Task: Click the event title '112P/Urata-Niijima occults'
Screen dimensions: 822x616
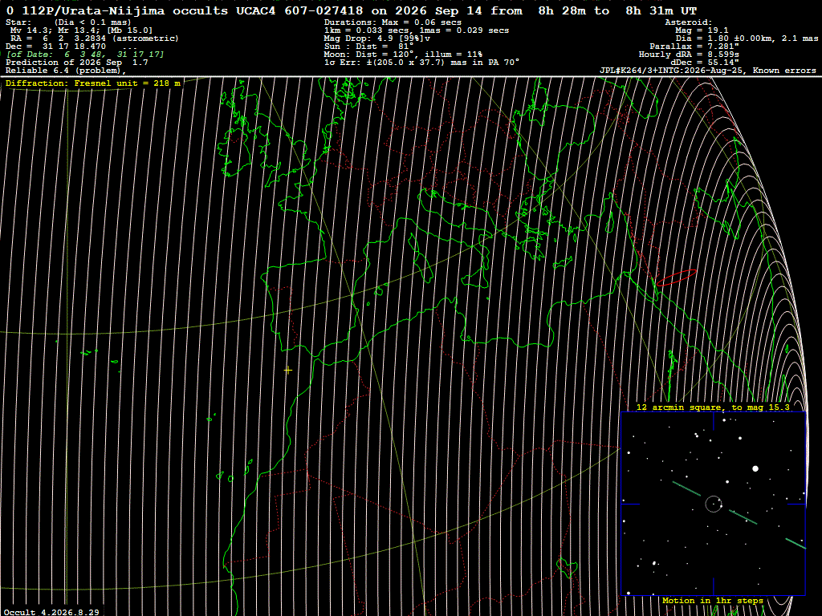Action: click(125, 11)
